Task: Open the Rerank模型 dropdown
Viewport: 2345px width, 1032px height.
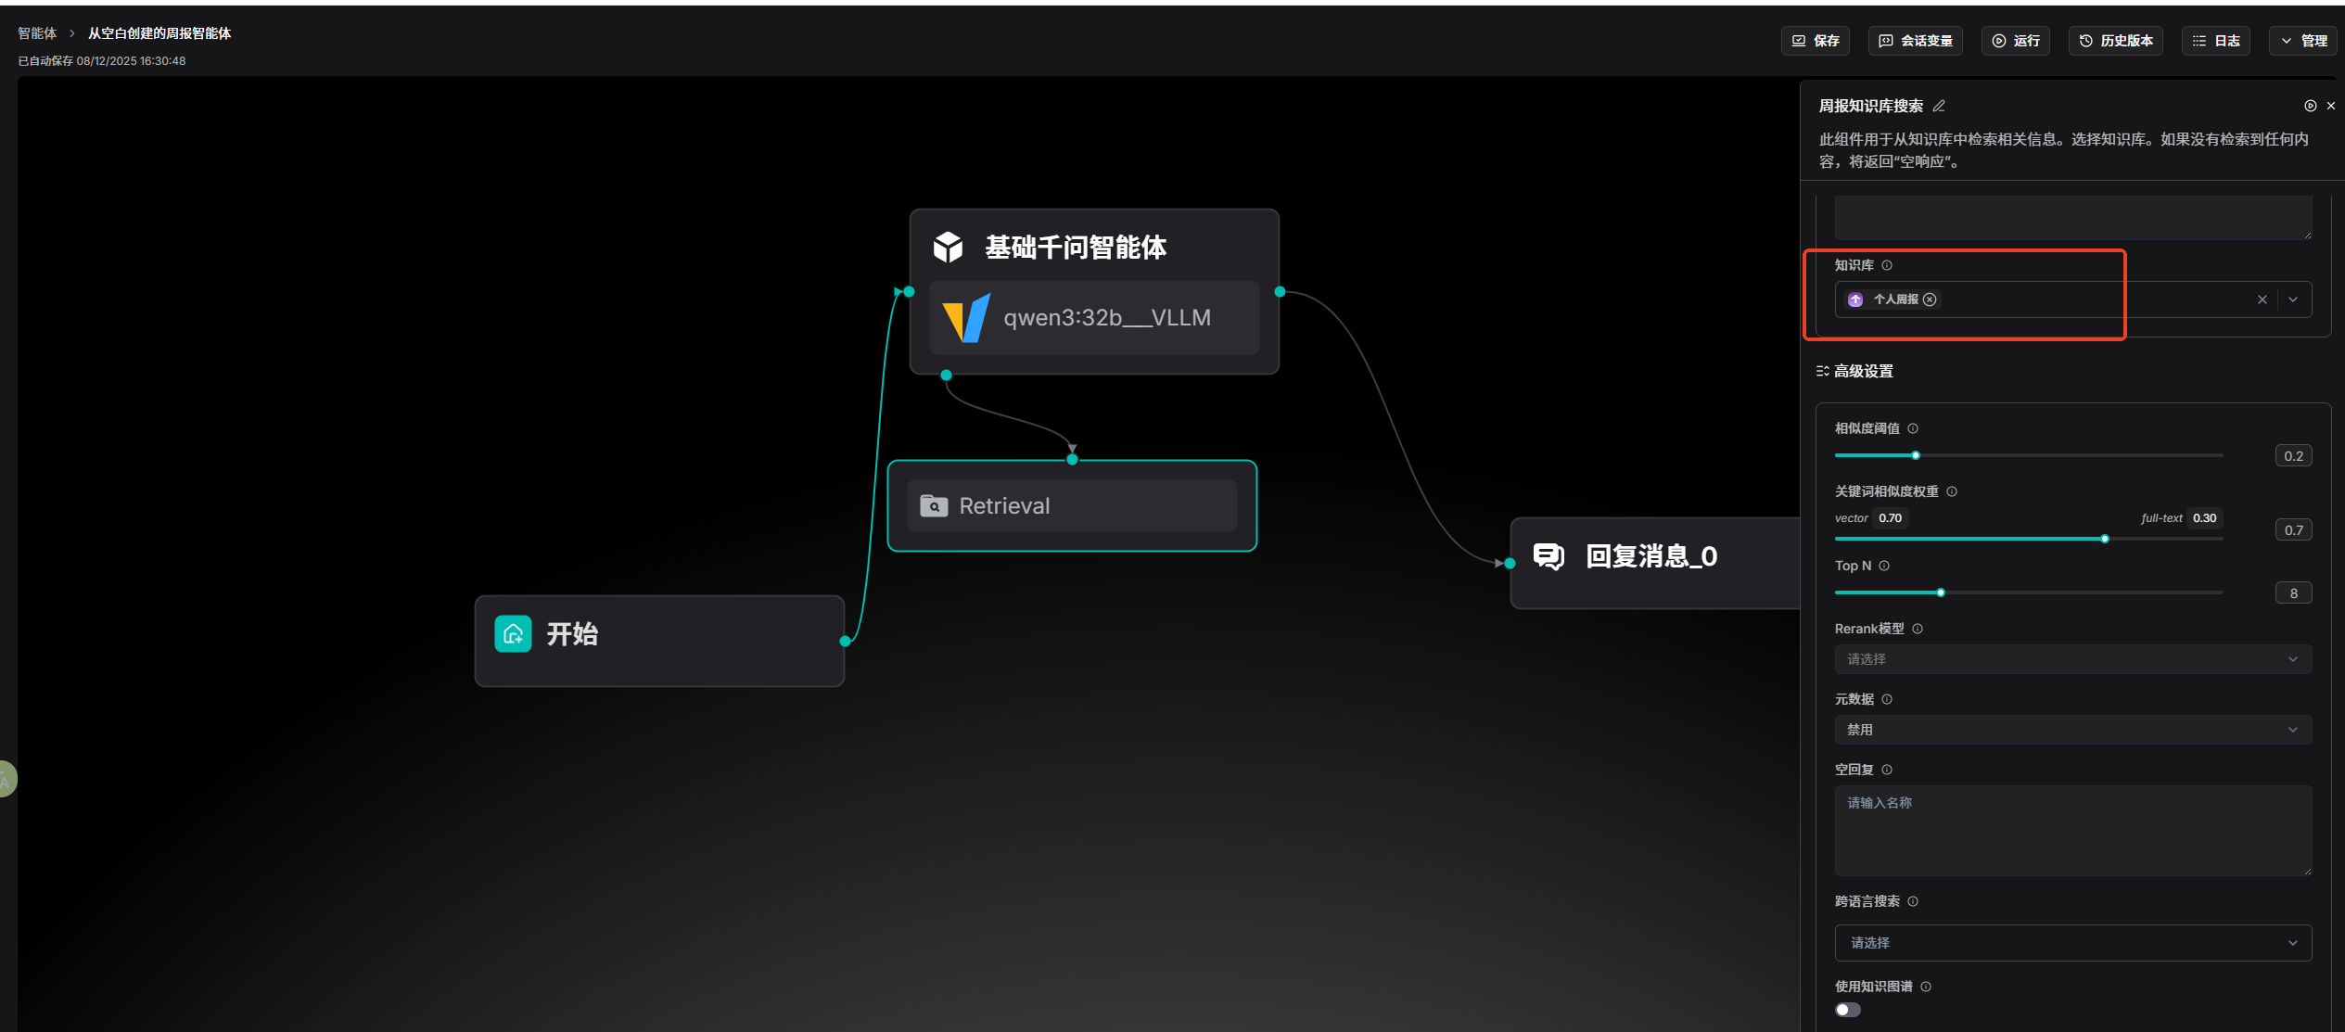Action: click(x=2072, y=659)
